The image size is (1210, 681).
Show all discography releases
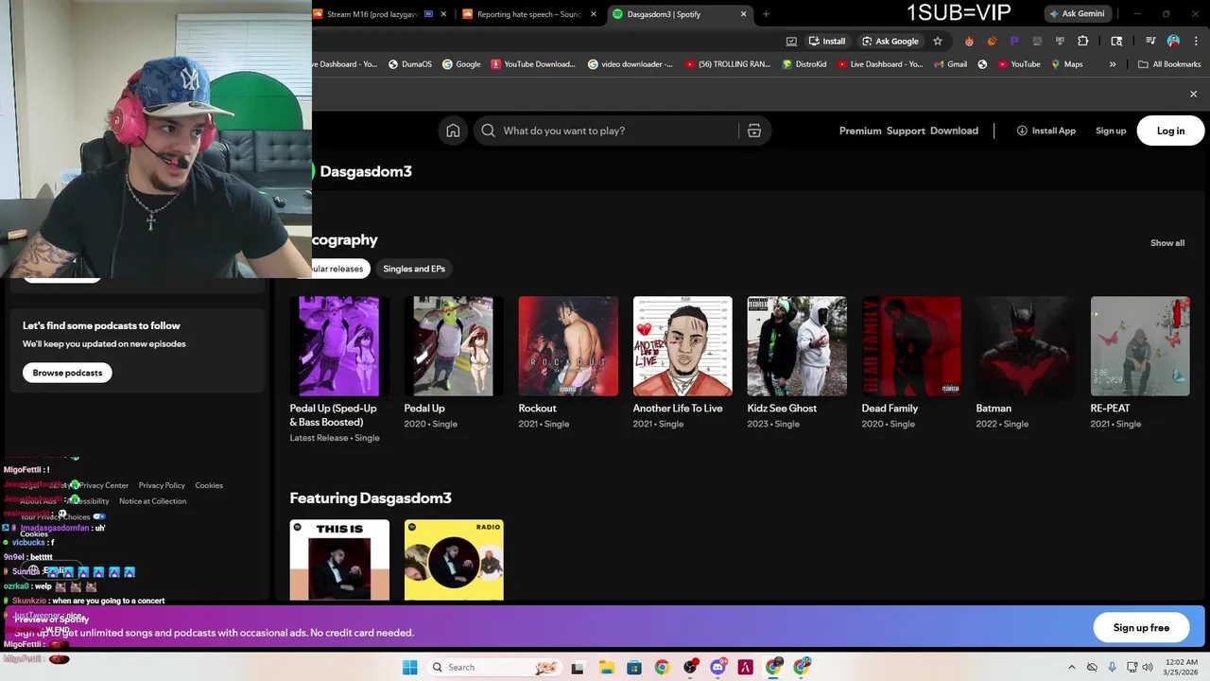pyautogui.click(x=1167, y=243)
